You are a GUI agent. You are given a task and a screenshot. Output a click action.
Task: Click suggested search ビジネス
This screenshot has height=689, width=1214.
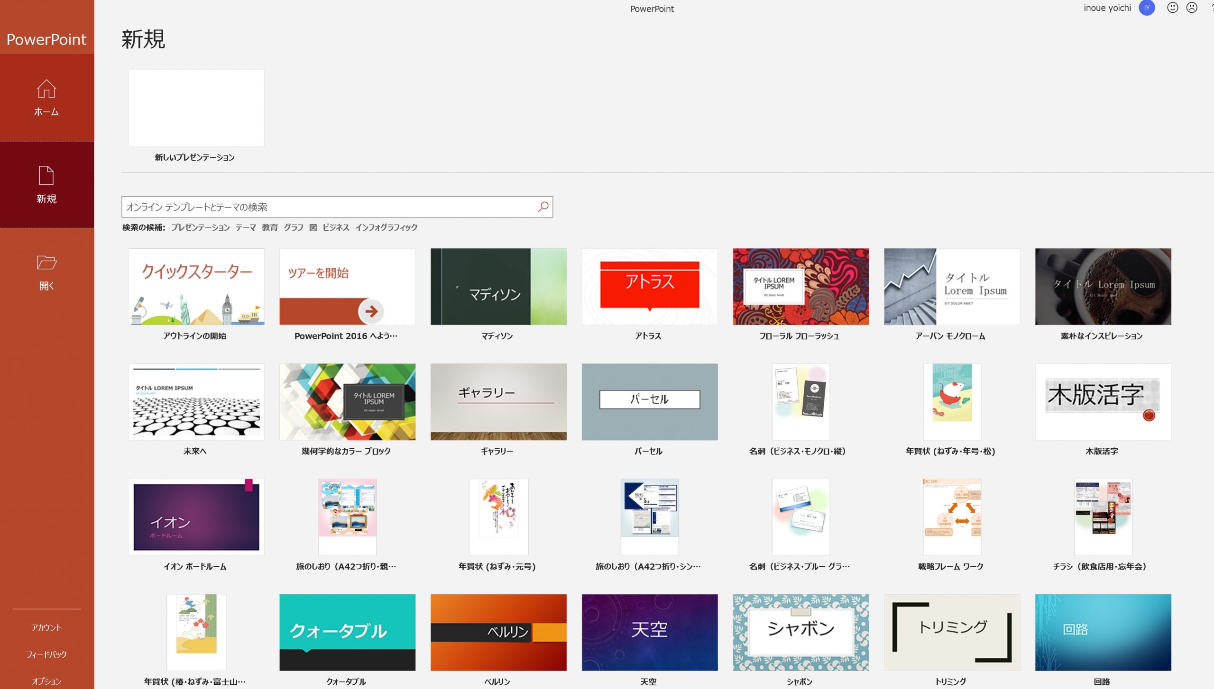click(x=336, y=227)
